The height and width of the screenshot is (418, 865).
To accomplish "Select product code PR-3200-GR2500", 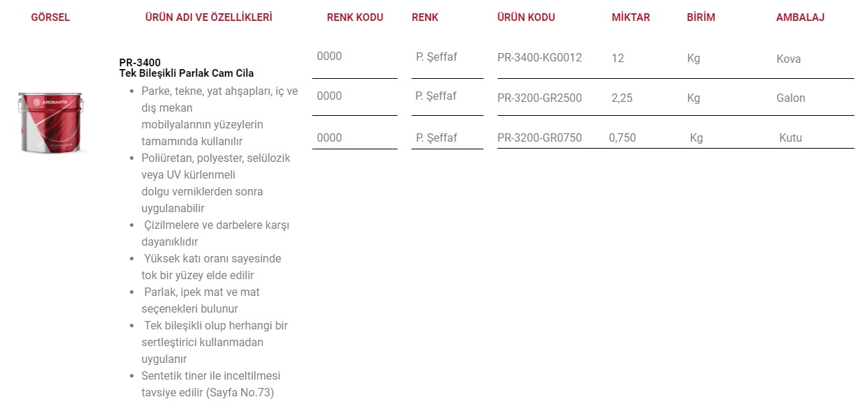I will (539, 98).
